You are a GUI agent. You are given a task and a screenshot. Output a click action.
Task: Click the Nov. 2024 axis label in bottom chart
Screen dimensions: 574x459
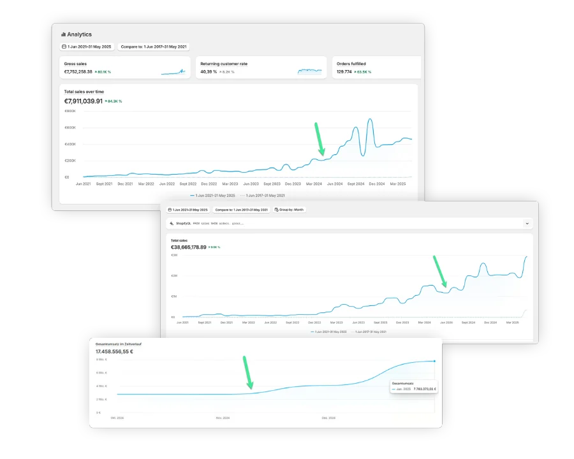pyautogui.click(x=223, y=418)
